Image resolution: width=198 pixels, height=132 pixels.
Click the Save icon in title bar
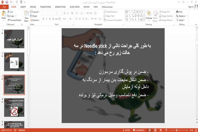7,2
